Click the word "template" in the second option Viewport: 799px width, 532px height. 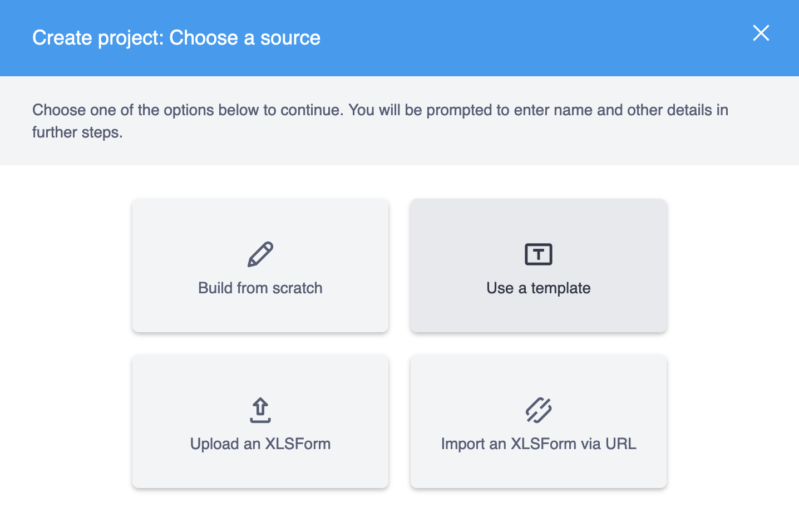pyautogui.click(x=560, y=288)
